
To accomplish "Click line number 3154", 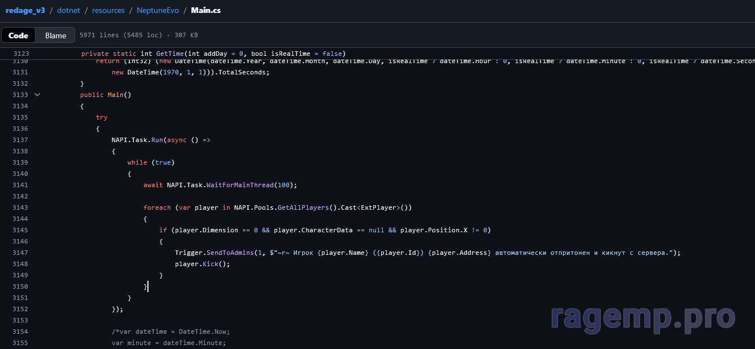I will click(x=20, y=332).
